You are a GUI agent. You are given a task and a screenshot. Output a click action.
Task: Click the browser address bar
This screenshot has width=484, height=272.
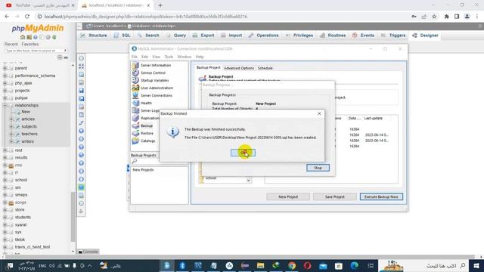click(x=222, y=17)
